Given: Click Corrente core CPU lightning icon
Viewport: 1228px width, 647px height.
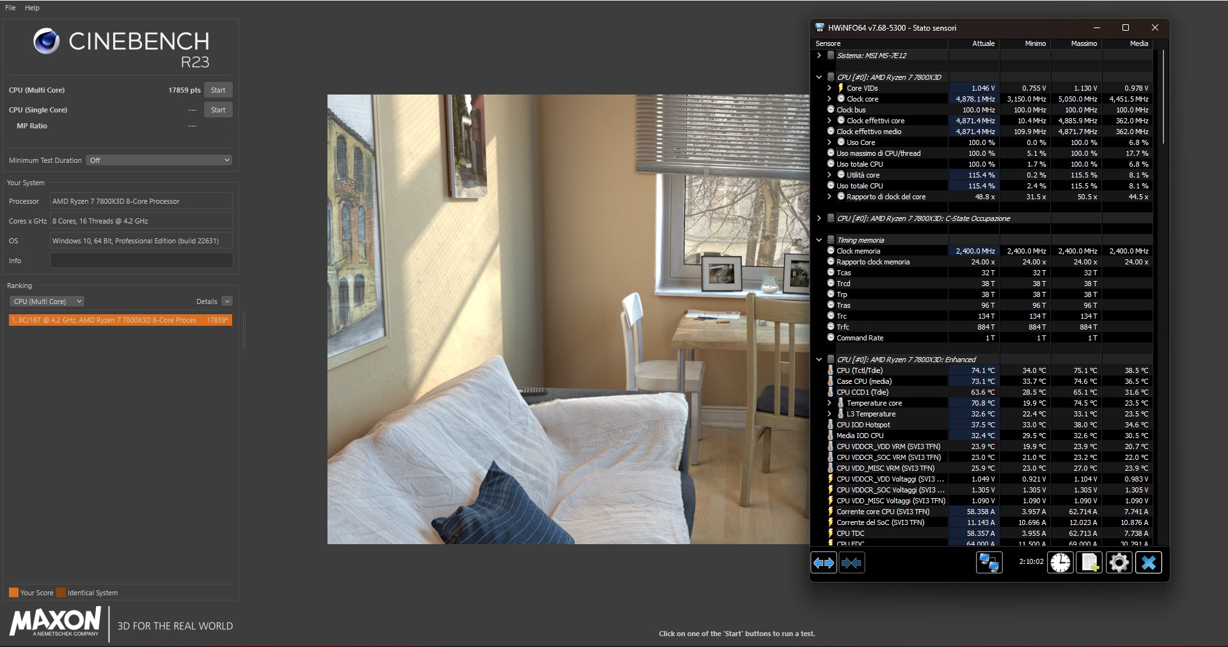Looking at the screenshot, I should pyautogui.click(x=831, y=512).
